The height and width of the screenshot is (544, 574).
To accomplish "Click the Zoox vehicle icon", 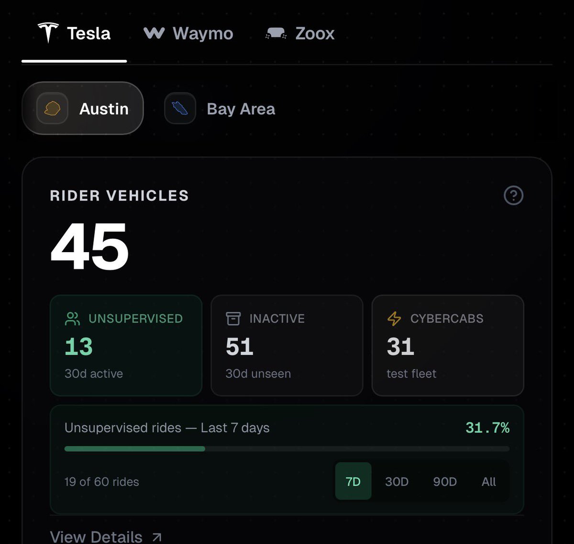I will point(276,33).
